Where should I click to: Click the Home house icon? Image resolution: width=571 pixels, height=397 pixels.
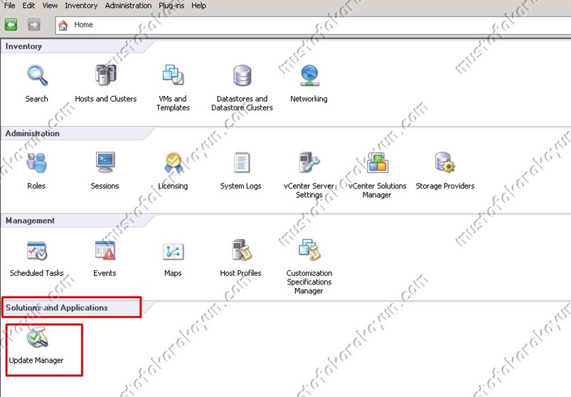point(63,25)
